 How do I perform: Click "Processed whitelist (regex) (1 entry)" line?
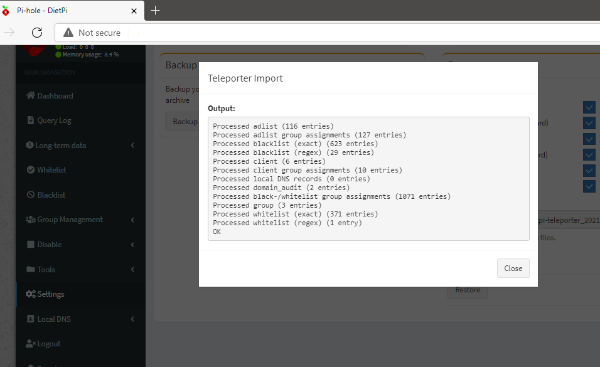287,223
